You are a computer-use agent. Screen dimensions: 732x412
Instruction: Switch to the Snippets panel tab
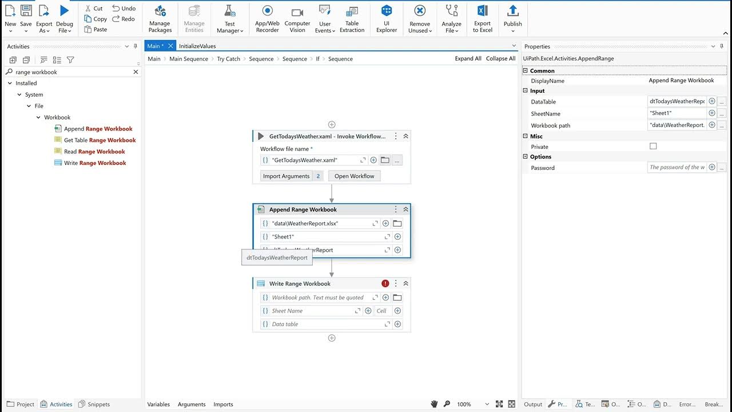[x=94, y=404]
